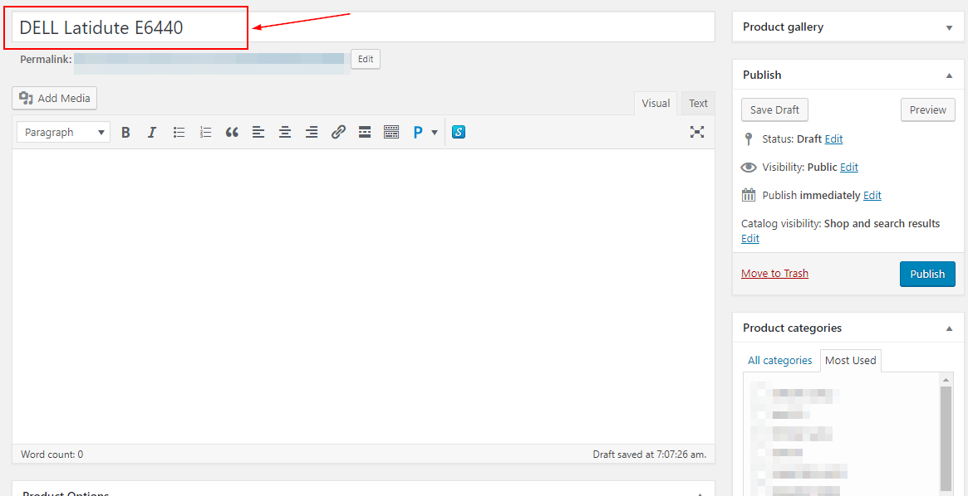Click the blue S plugin icon
This screenshot has height=496, width=968.
pos(458,132)
